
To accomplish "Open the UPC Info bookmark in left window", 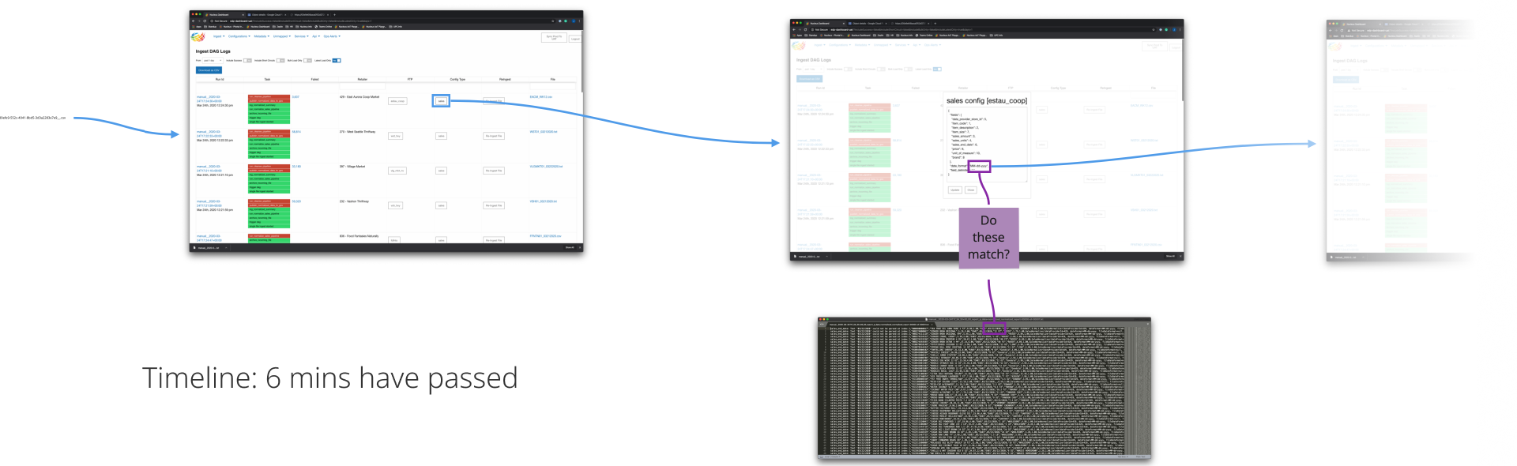I will click(395, 27).
